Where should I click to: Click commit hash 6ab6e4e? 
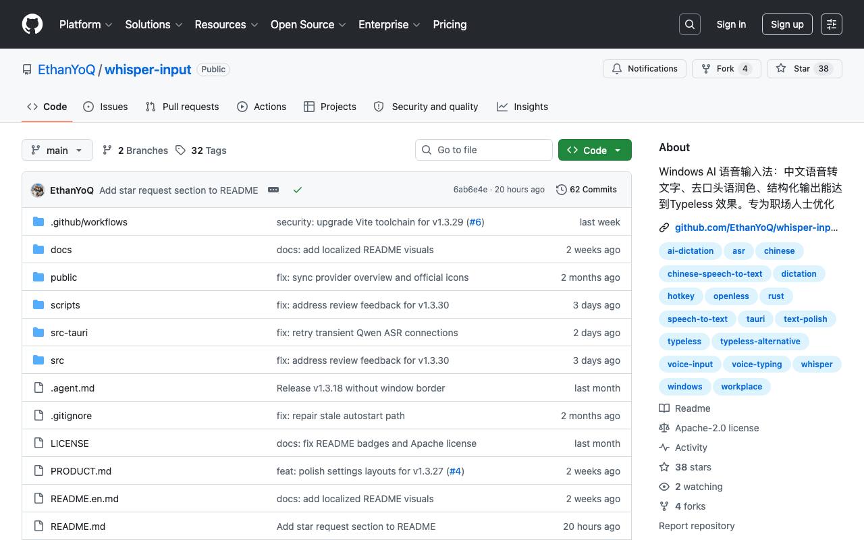[x=470, y=190]
